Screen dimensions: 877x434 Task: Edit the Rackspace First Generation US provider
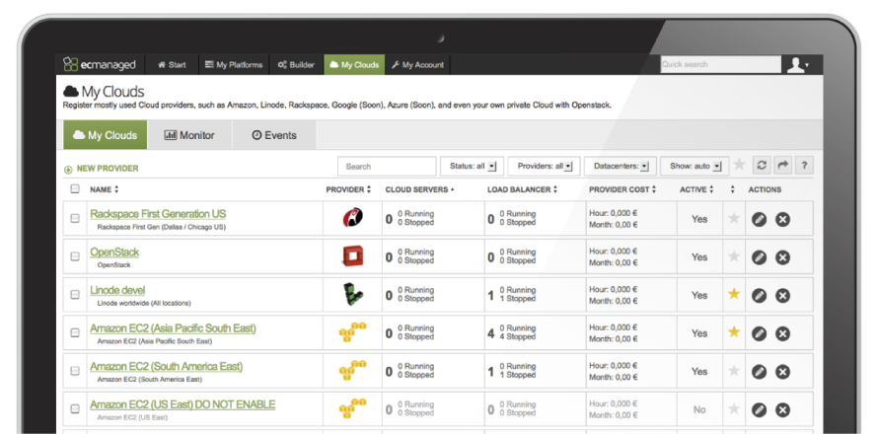pos(759,219)
